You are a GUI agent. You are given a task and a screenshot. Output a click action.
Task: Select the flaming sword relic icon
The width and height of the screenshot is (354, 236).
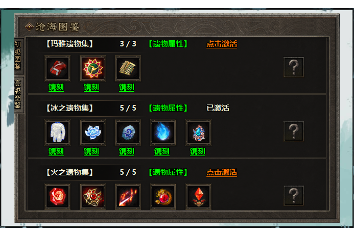click(128, 197)
